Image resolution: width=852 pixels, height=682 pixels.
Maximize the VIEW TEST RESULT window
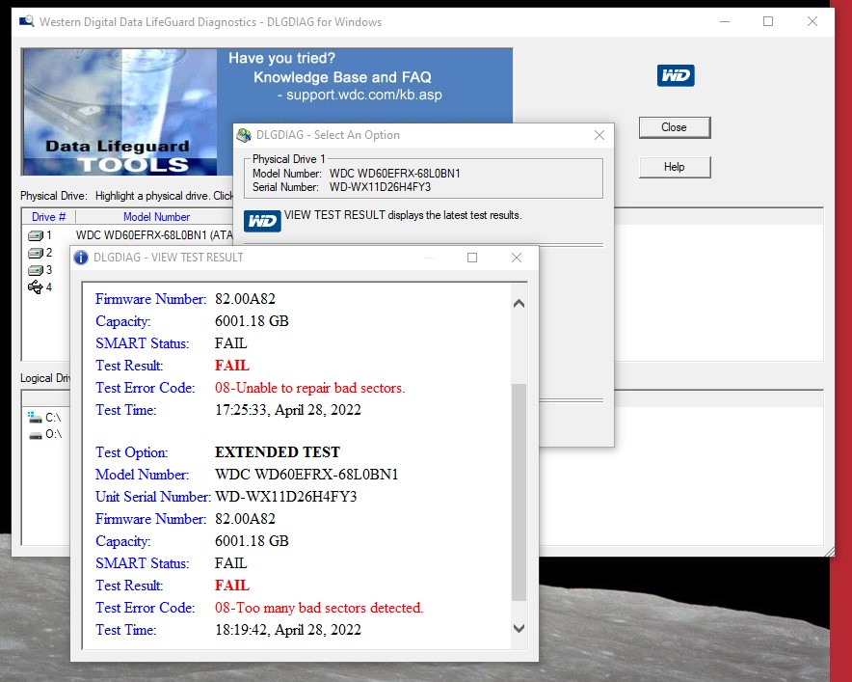472,258
